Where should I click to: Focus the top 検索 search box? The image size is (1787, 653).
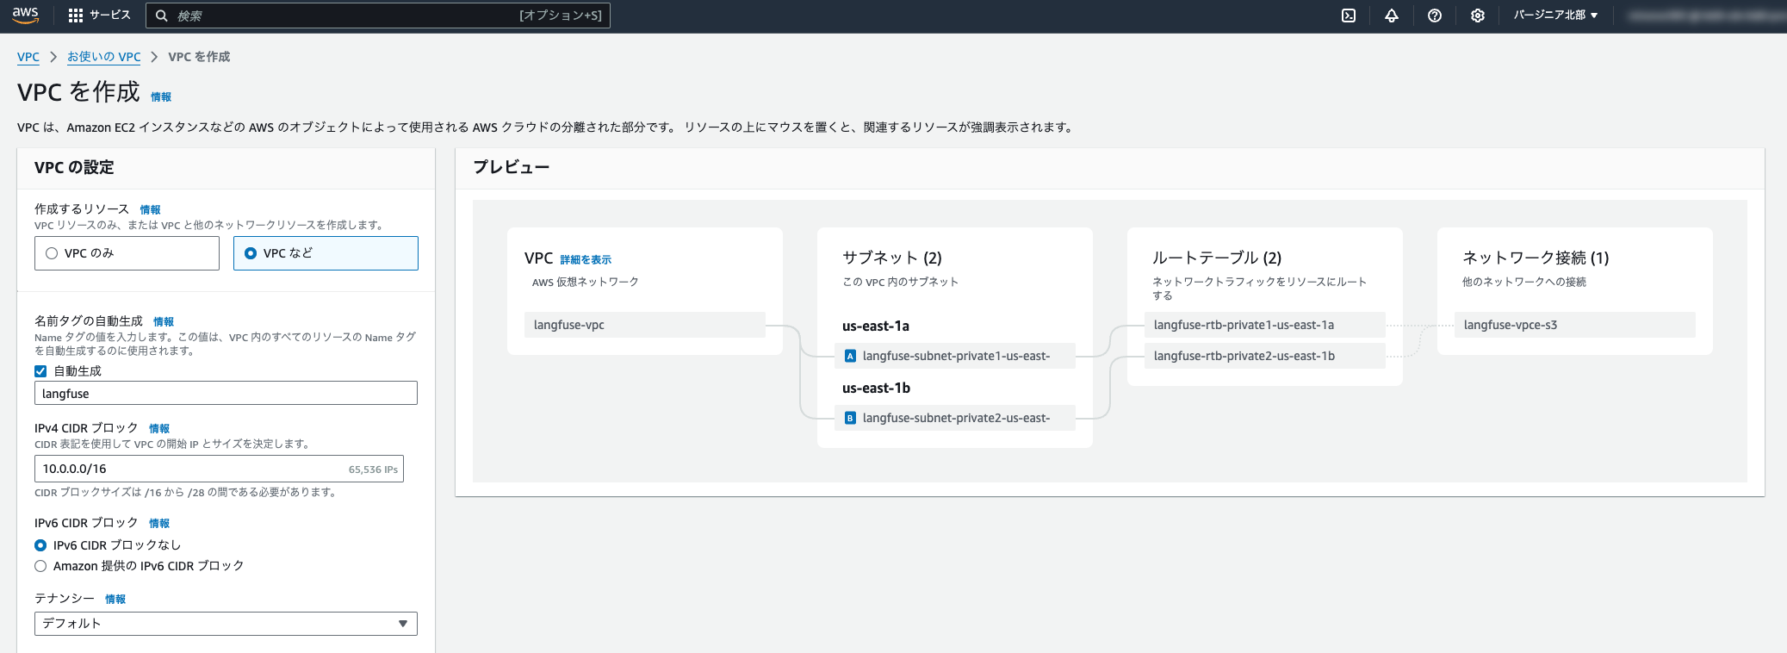click(x=378, y=16)
